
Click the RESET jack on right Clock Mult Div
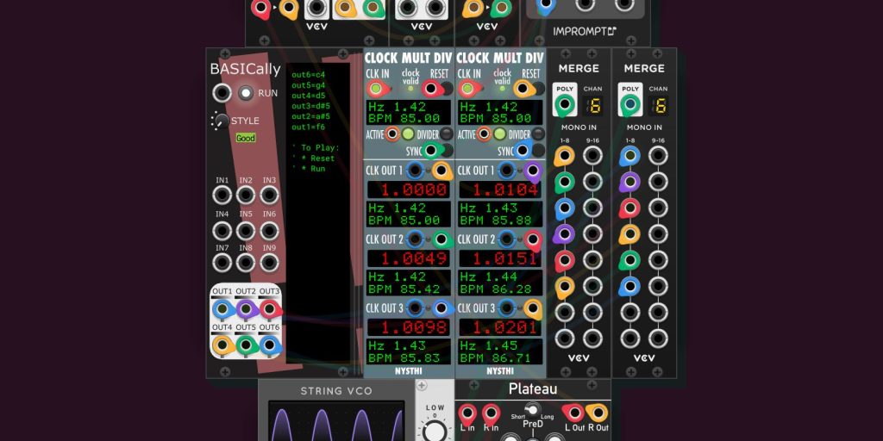(x=523, y=89)
